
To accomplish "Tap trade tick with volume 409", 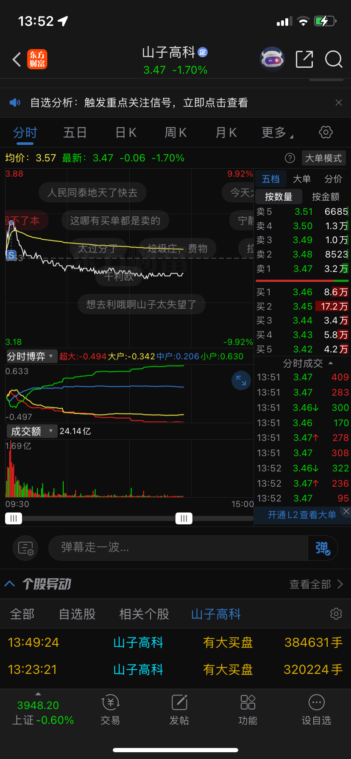I will (303, 377).
